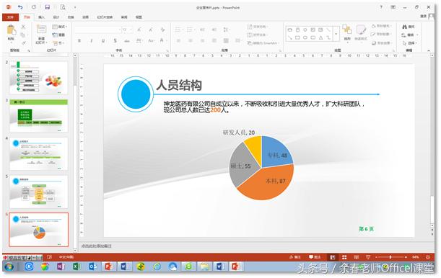Screen dimensions: 441x278
Task: Open Quick Styles gallery
Action: [361, 33]
